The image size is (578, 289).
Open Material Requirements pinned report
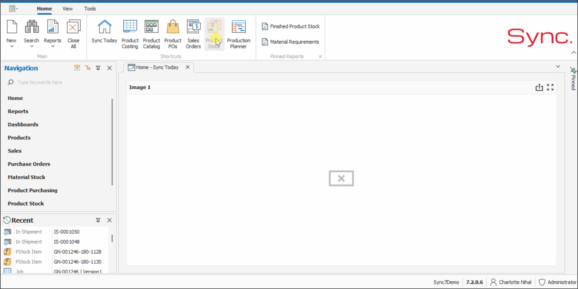coord(290,42)
